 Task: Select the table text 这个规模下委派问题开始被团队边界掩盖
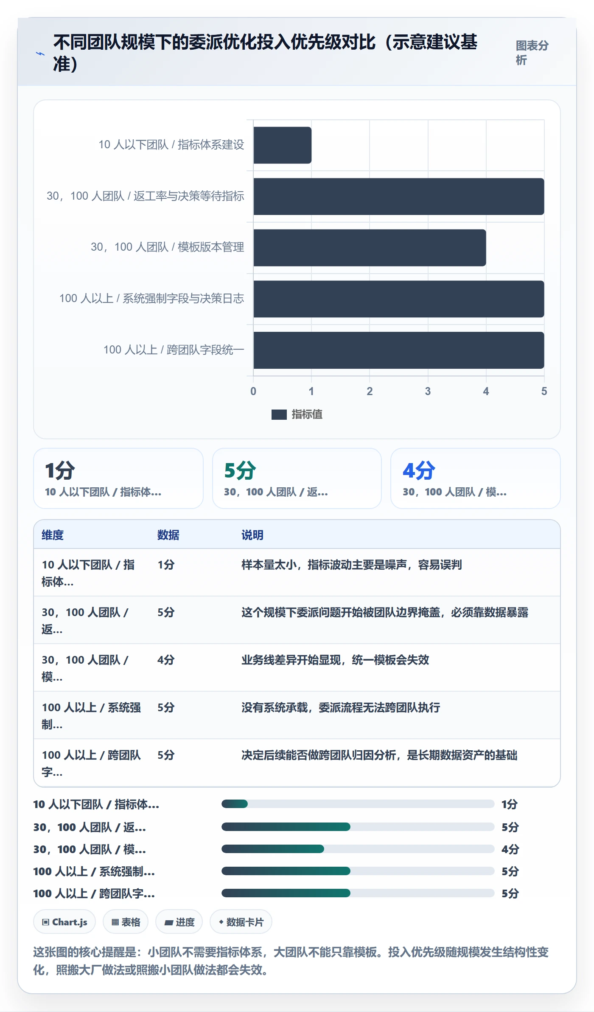point(341,612)
